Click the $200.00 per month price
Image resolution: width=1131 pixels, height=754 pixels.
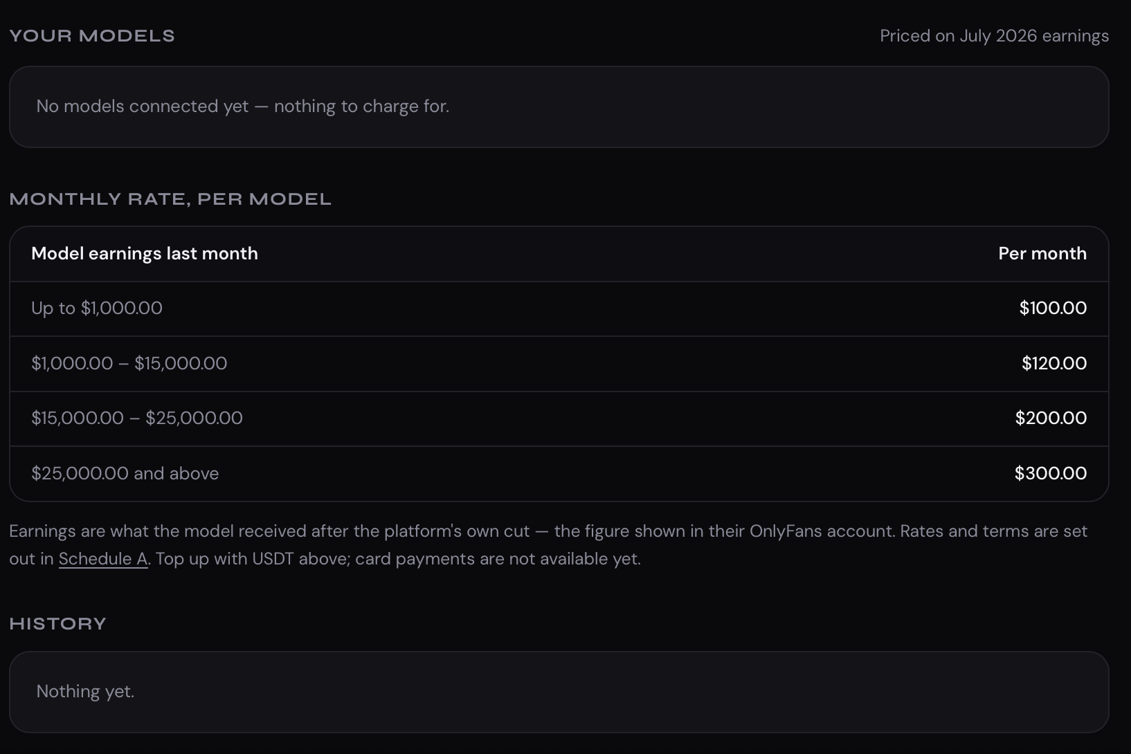1051,418
